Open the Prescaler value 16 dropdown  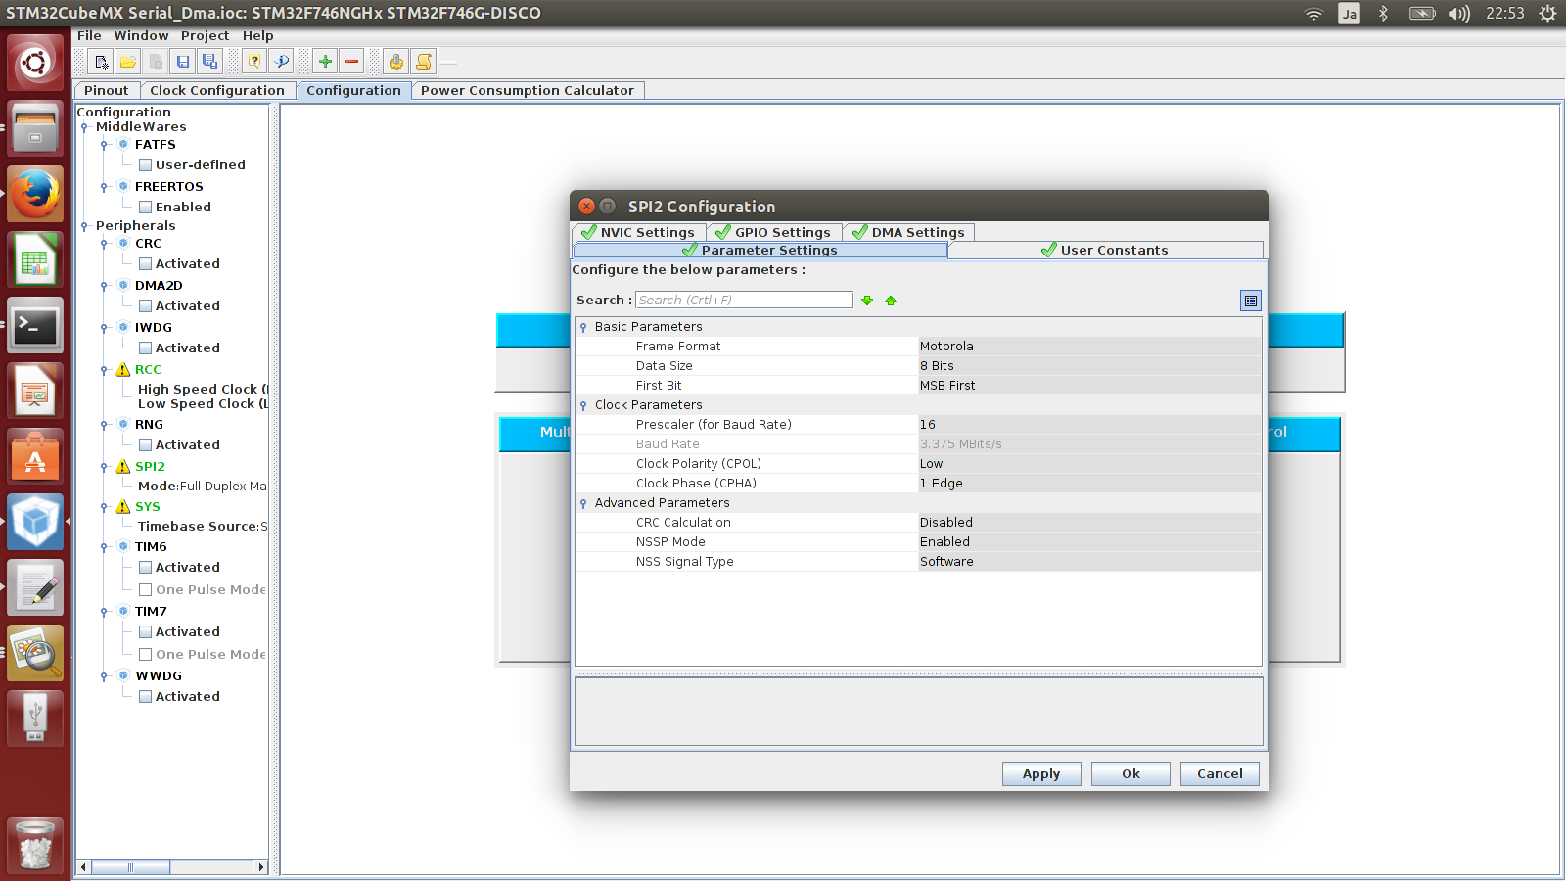pos(1088,425)
